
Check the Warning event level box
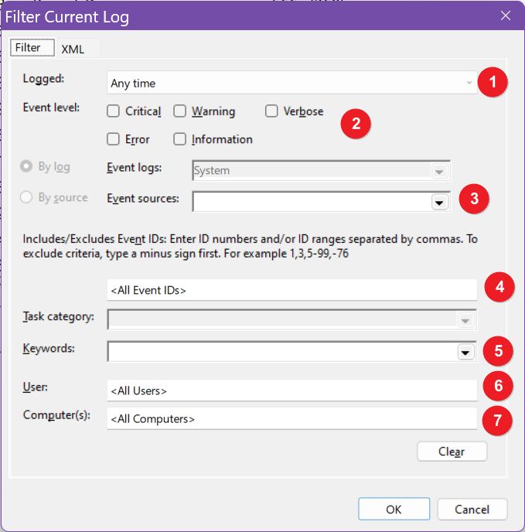pos(179,111)
